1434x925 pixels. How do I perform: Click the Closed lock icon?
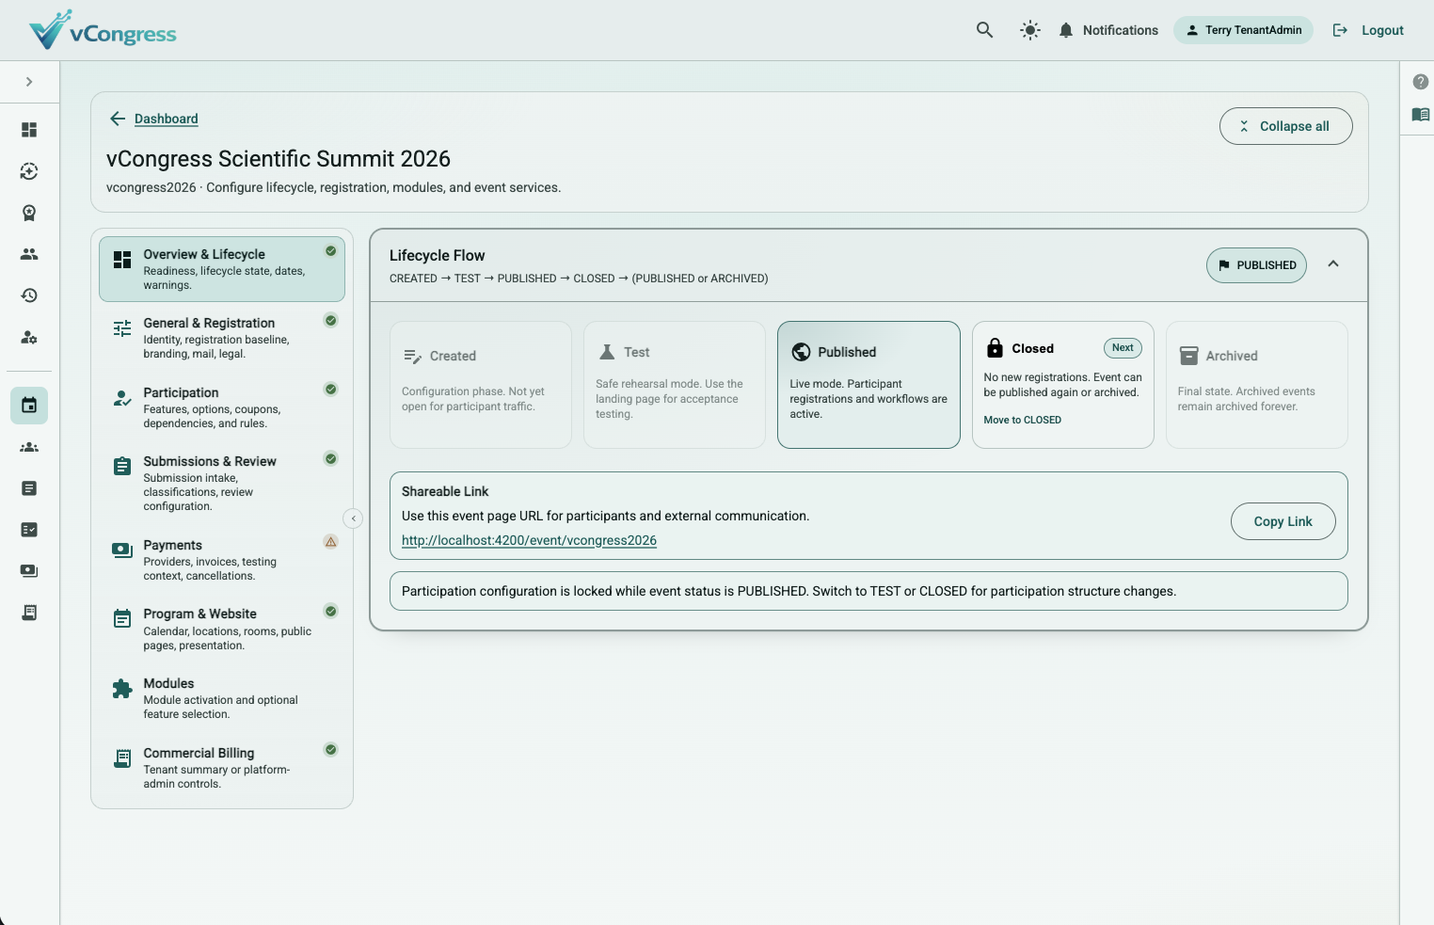995,348
